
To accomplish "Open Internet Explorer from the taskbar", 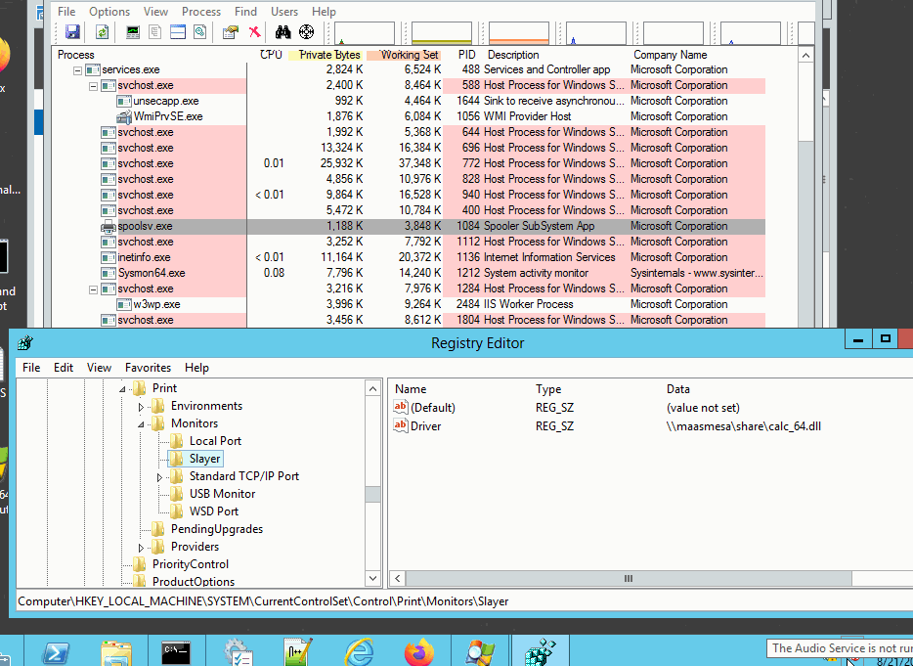I will [x=360, y=652].
